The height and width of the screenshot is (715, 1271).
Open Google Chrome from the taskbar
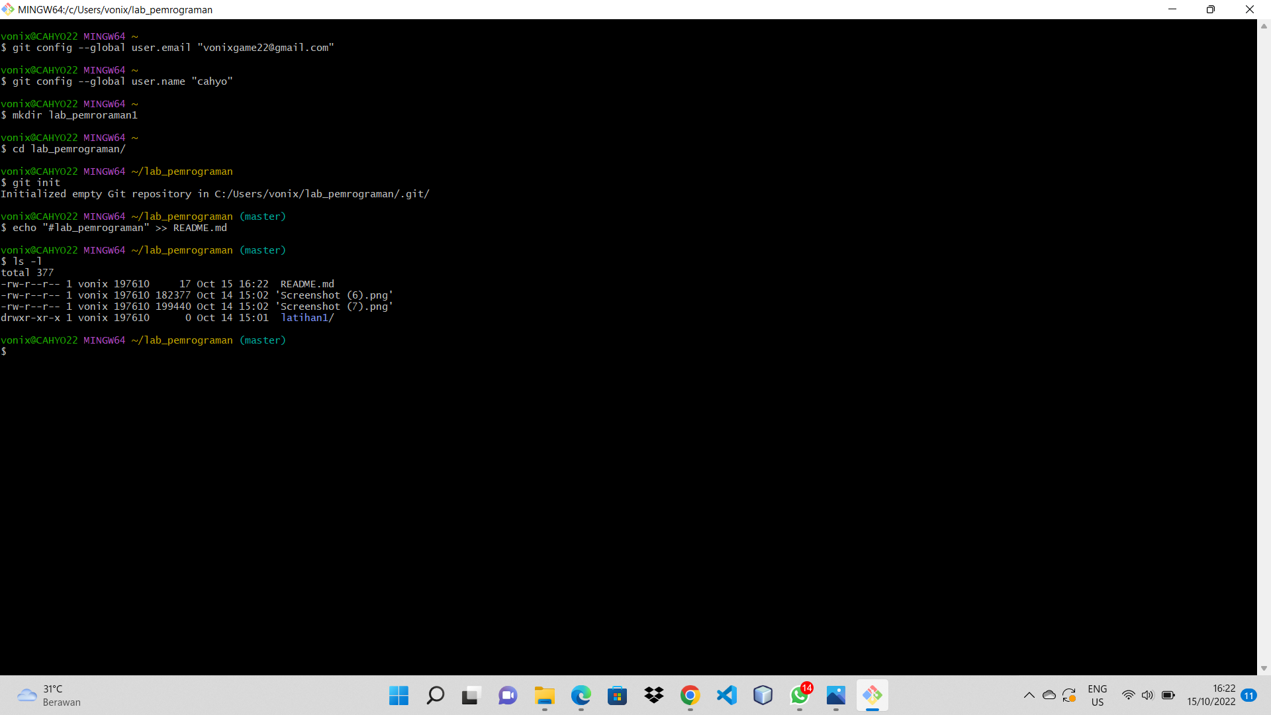(x=690, y=696)
